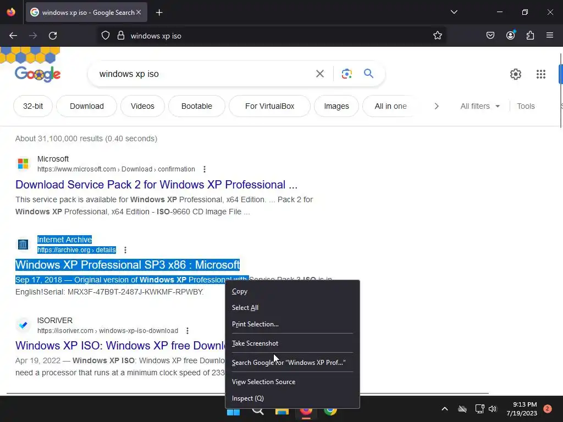The width and height of the screenshot is (563, 422).
Task: Choose Copy from the context menu
Action: click(292, 291)
